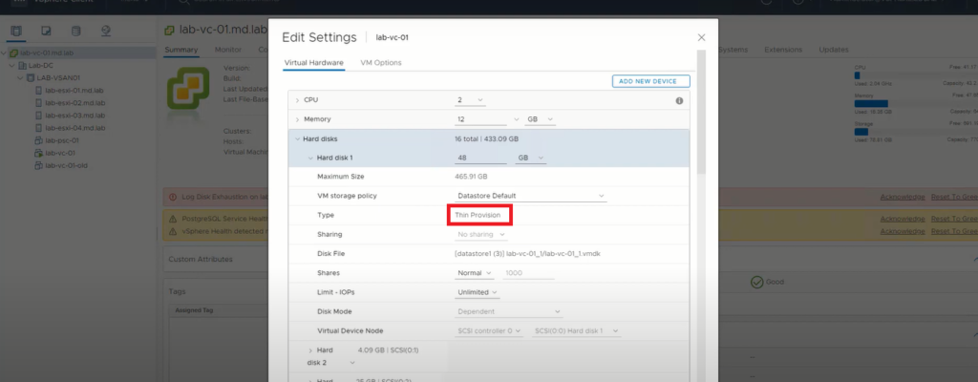Collapse the Lab-DC datacenter node
The width and height of the screenshot is (978, 382).
click(11, 66)
